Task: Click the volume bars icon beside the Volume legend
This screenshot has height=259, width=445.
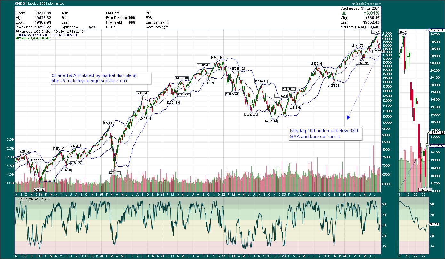Action: pos(17,38)
